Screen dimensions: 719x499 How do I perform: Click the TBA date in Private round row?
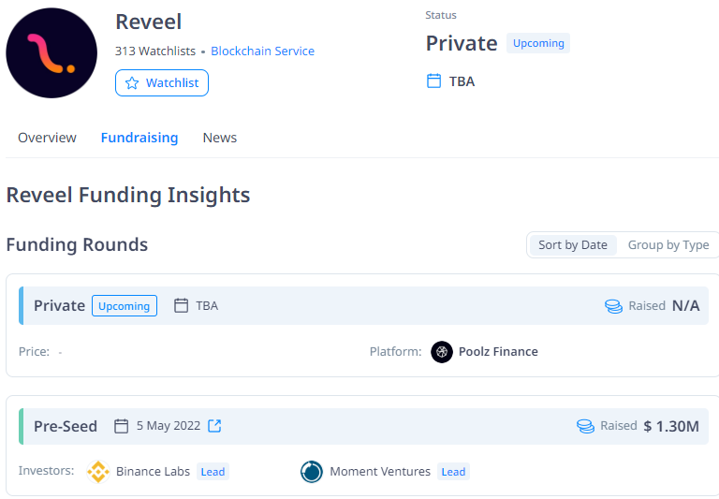point(207,306)
